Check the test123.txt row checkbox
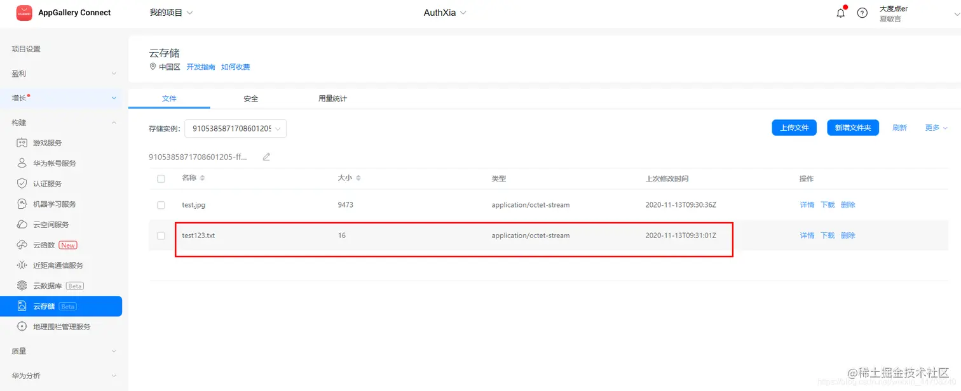 (x=161, y=235)
